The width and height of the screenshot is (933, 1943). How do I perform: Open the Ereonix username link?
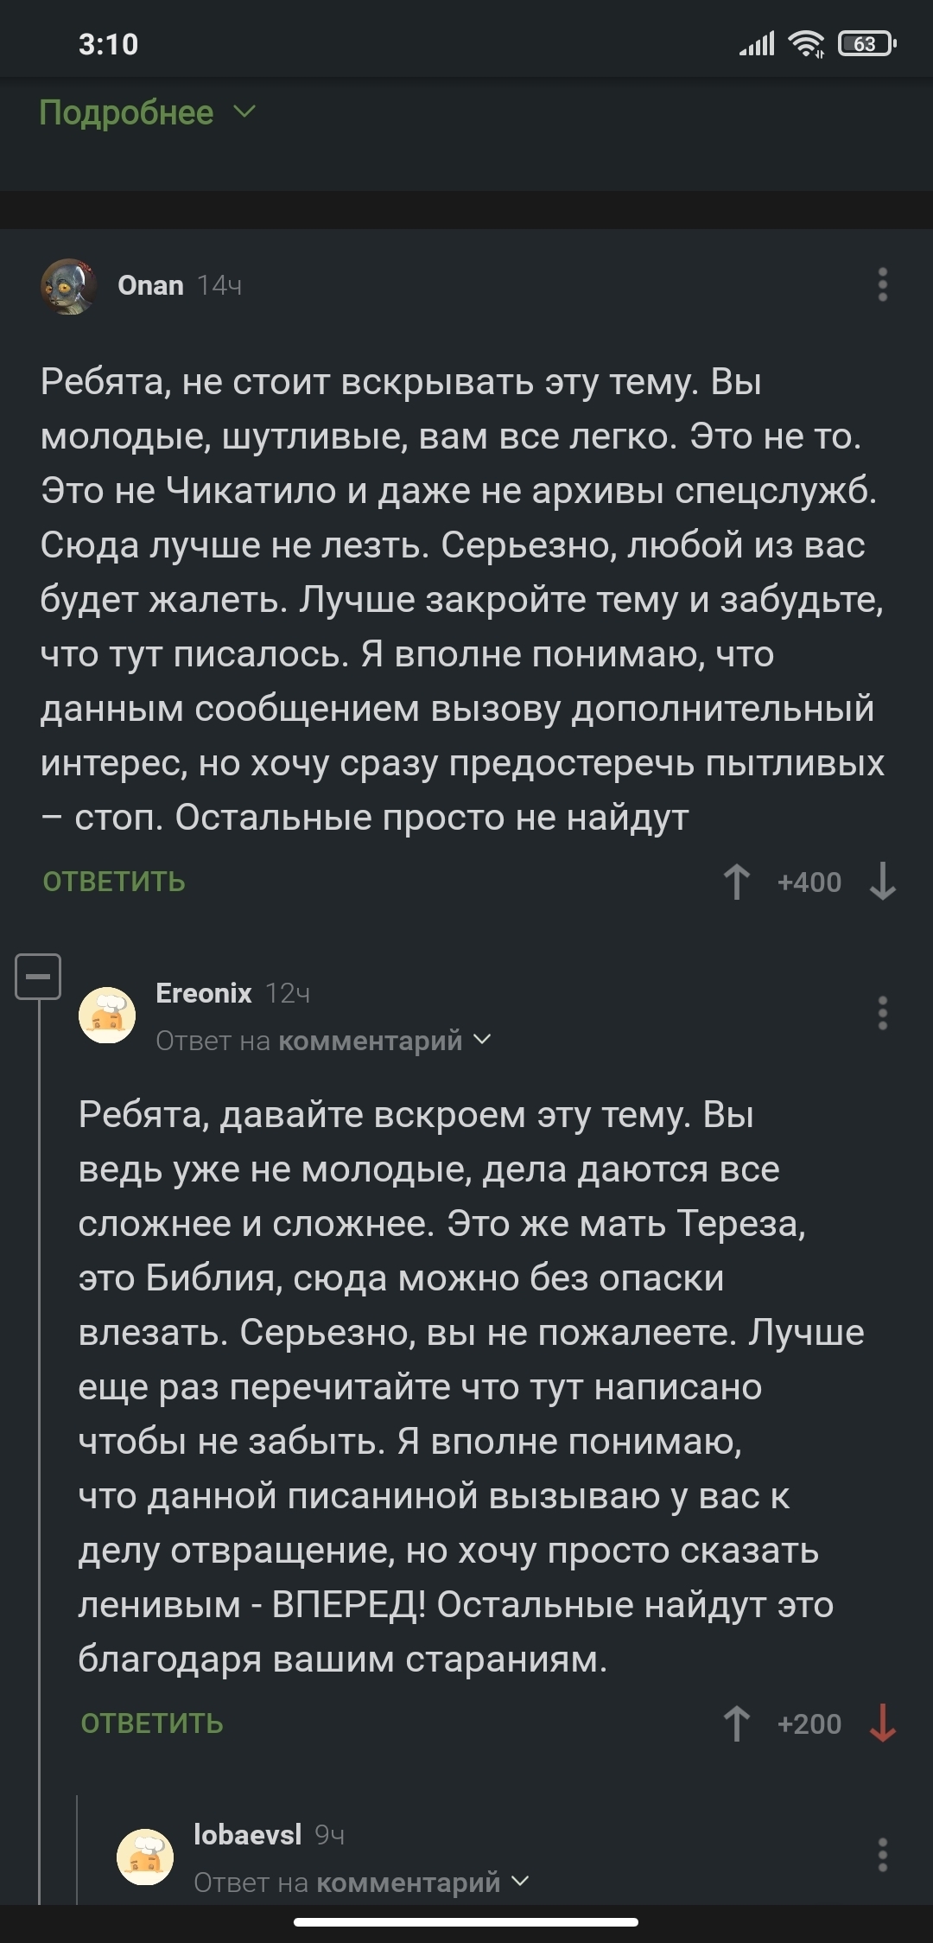click(x=204, y=993)
